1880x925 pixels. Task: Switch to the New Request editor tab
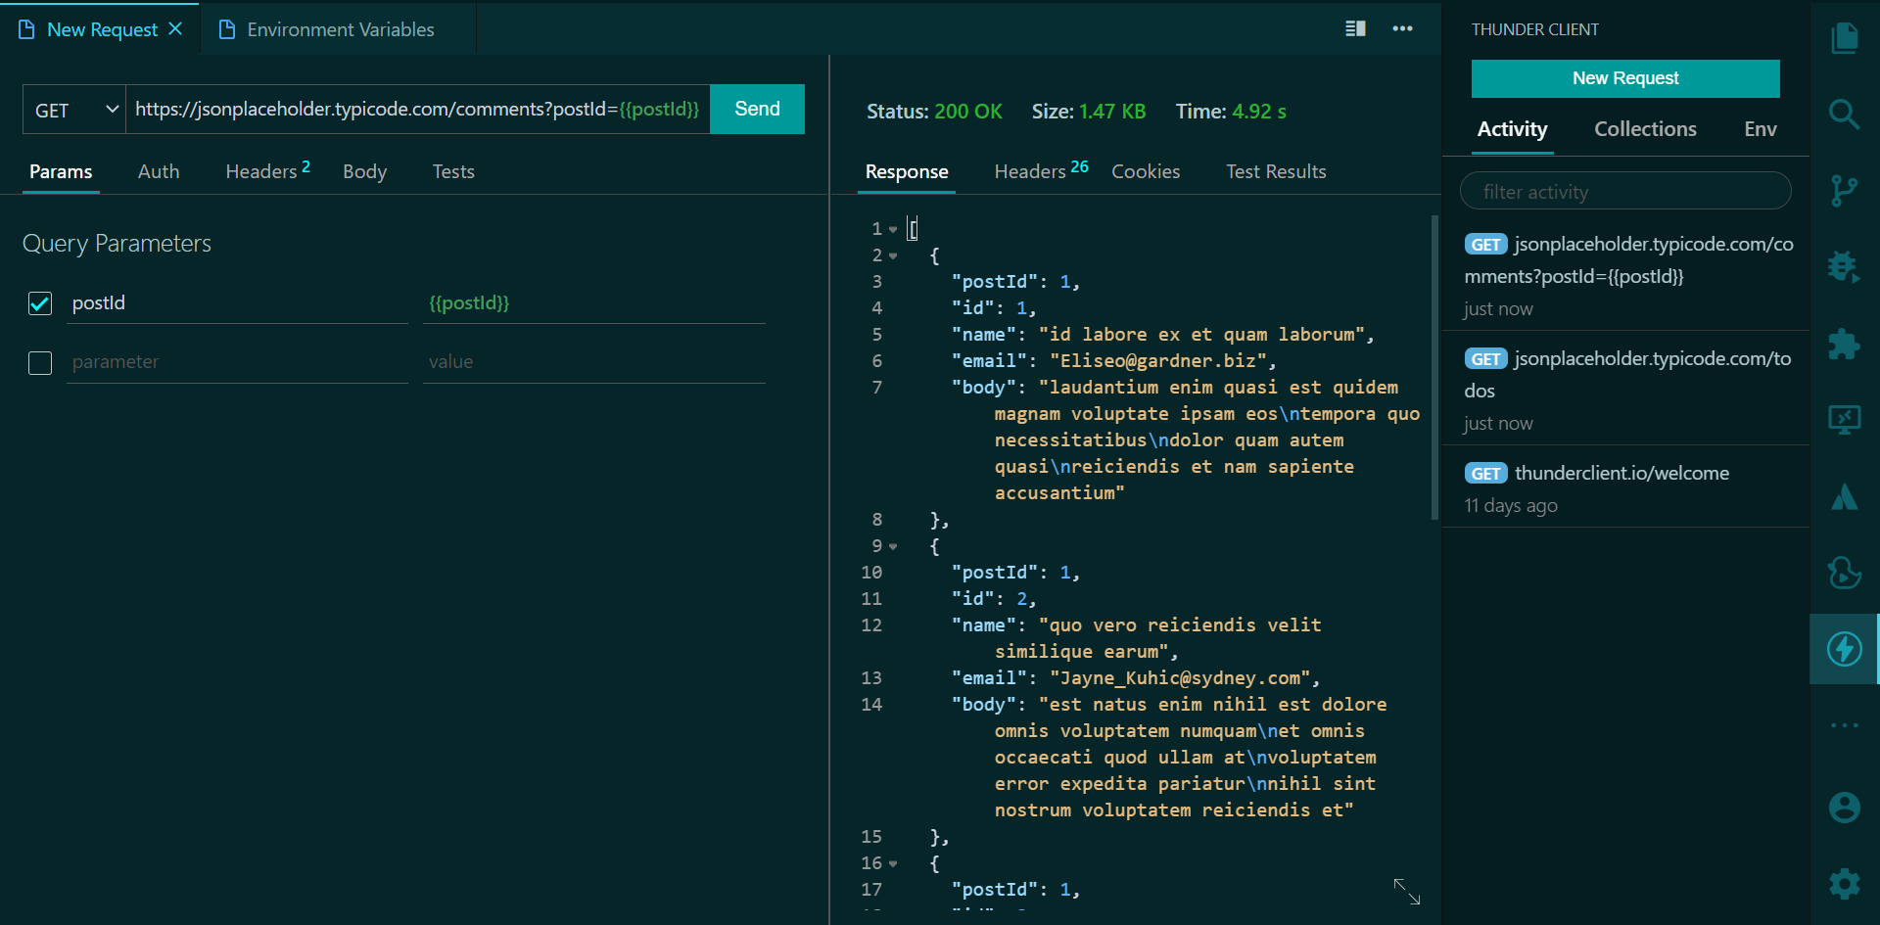click(101, 29)
